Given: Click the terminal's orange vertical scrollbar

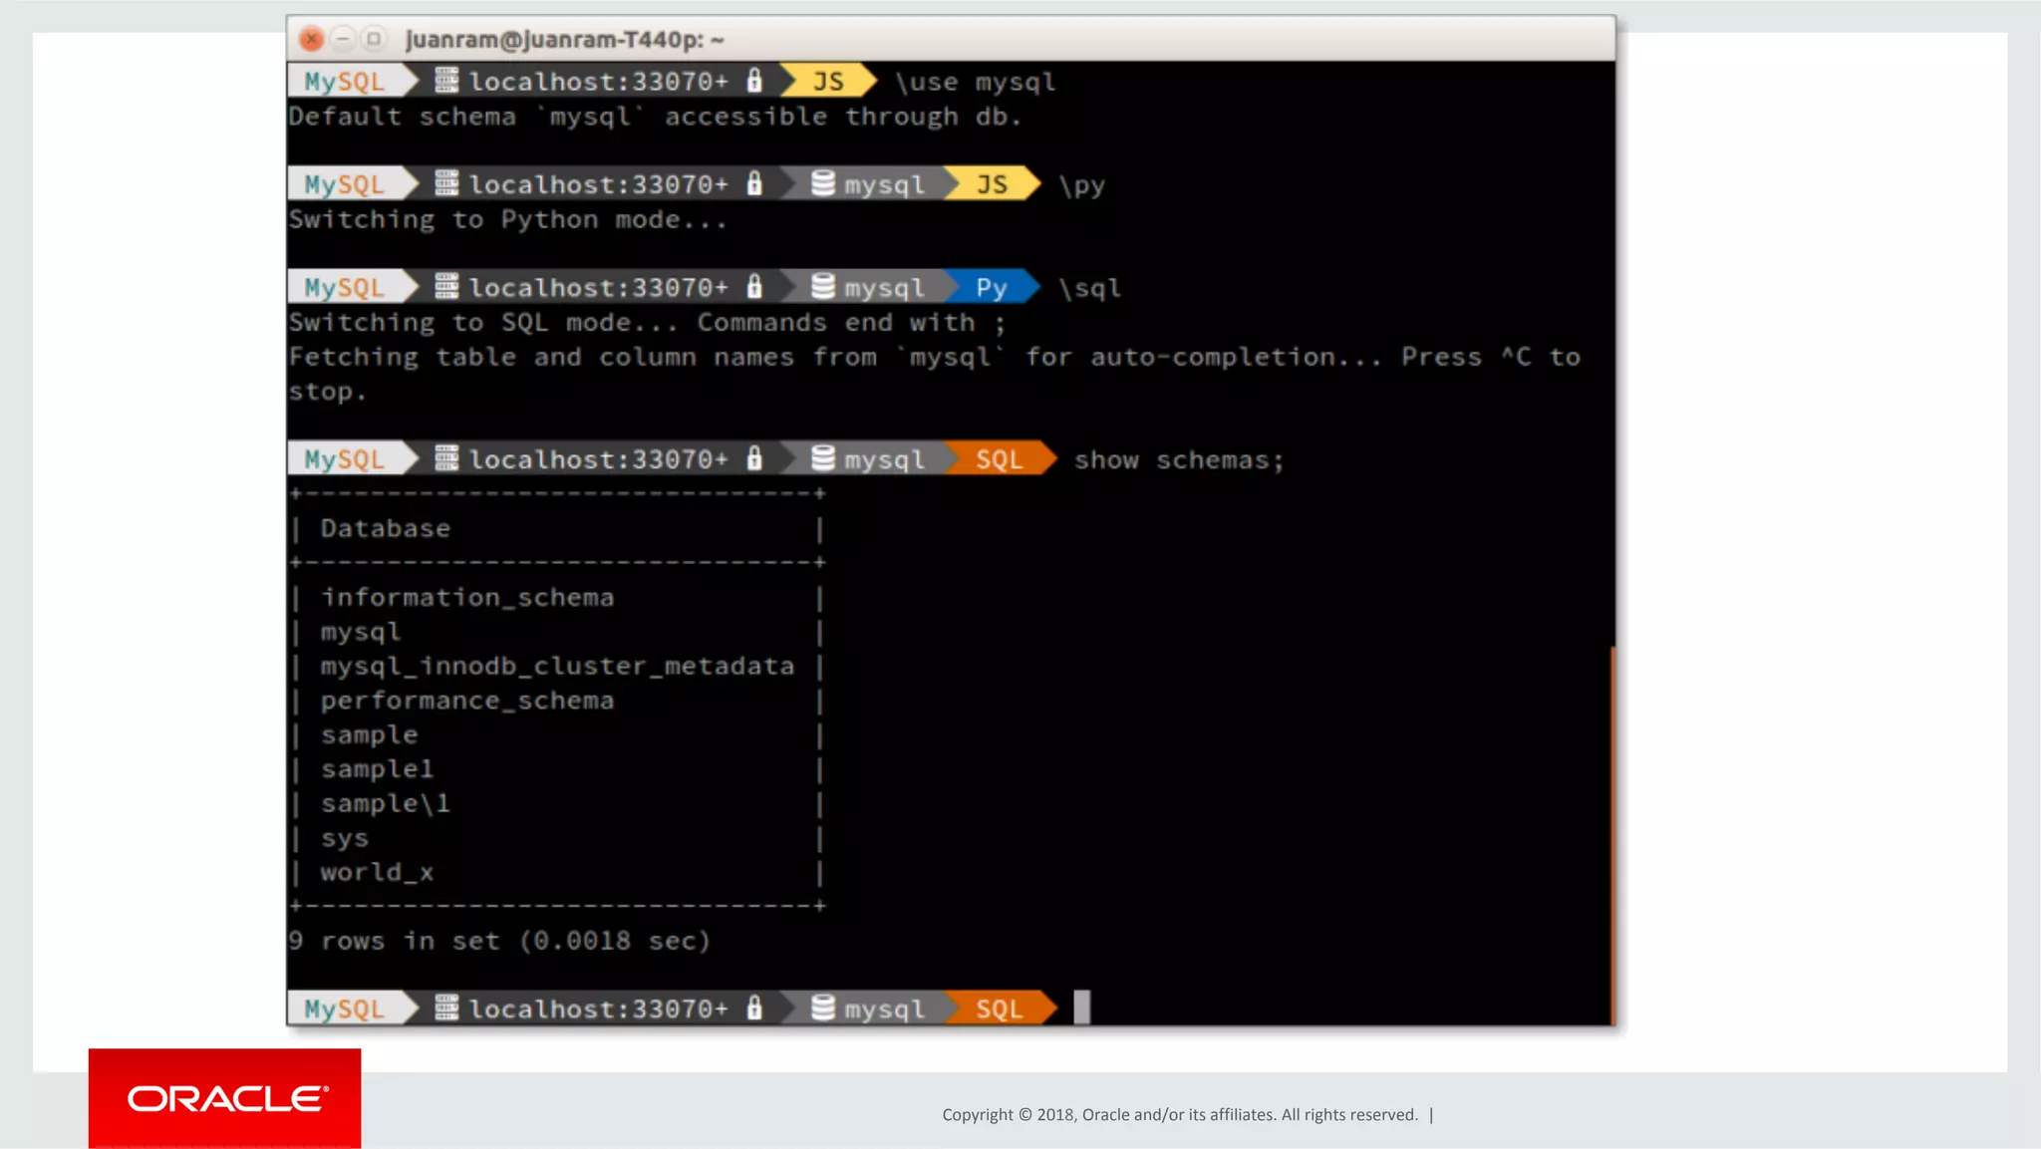Looking at the screenshot, I should [x=1610, y=835].
